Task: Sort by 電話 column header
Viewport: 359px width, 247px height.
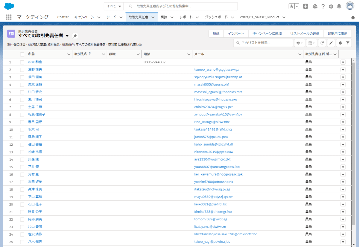Action: point(147,54)
